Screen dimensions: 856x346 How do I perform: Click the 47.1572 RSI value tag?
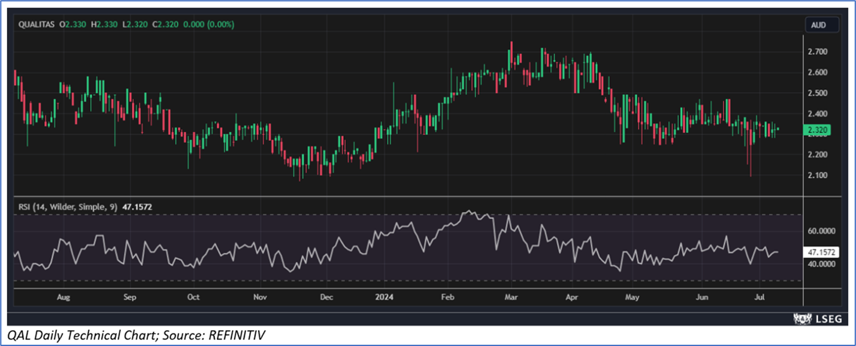[x=822, y=252]
